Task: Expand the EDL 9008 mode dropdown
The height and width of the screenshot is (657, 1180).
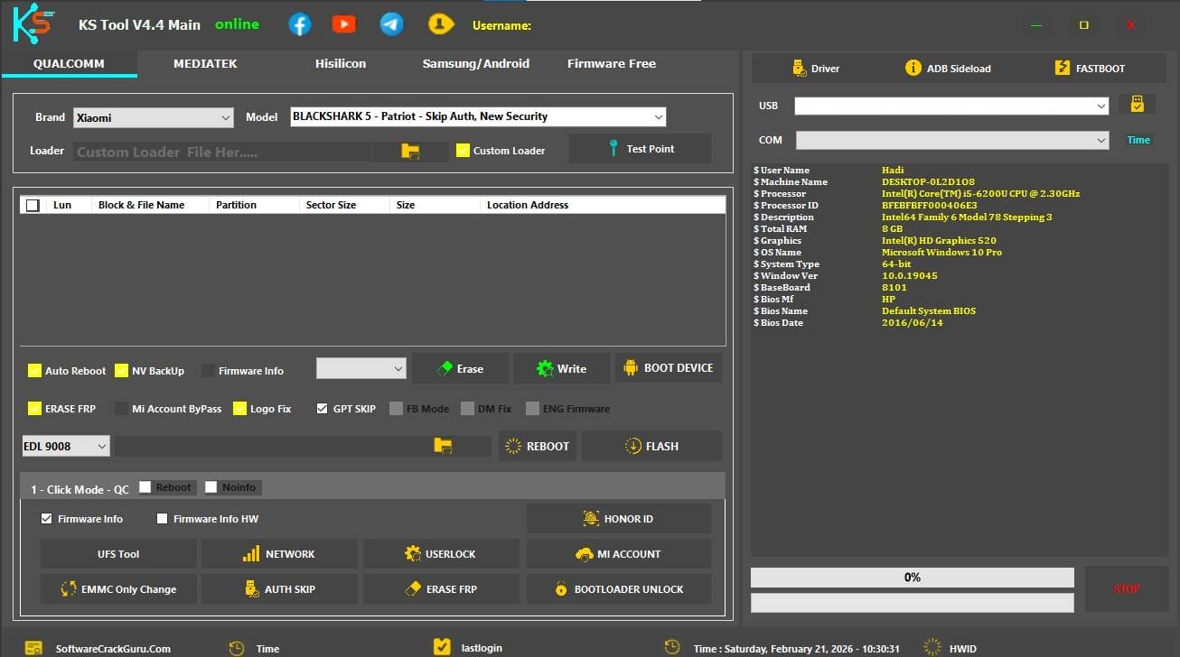Action: [100, 445]
